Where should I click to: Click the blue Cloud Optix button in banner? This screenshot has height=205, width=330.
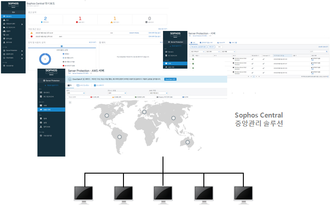pyautogui.click(x=171, y=79)
